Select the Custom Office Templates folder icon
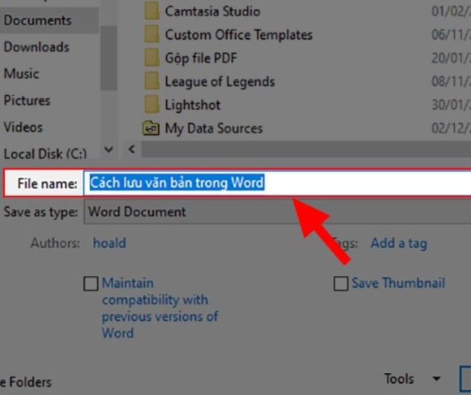 [x=152, y=34]
